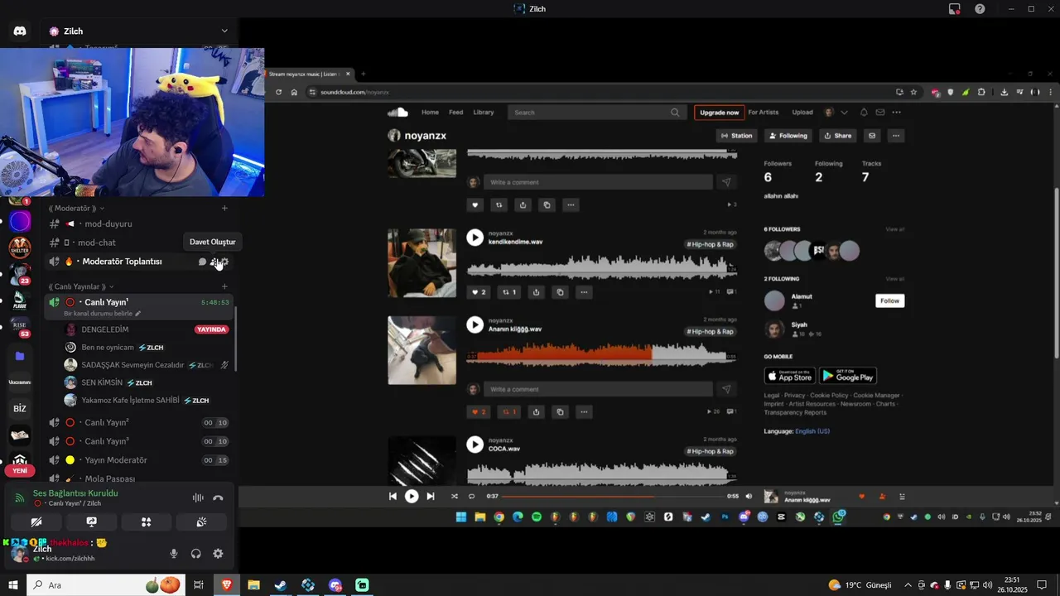Share the noyanzx profile

(x=838, y=136)
